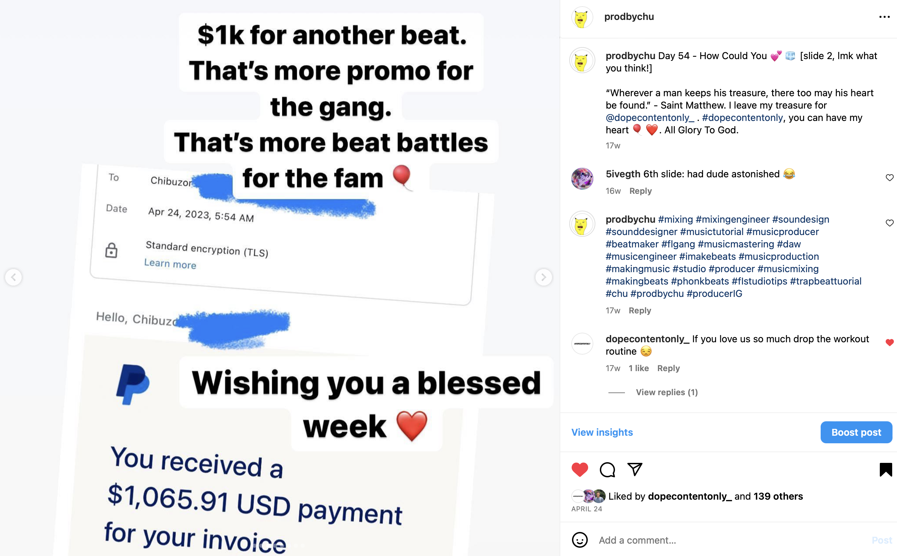Like the prodbychu hashtag comment
The image size is (897, 556).
[x=889, y=223]
